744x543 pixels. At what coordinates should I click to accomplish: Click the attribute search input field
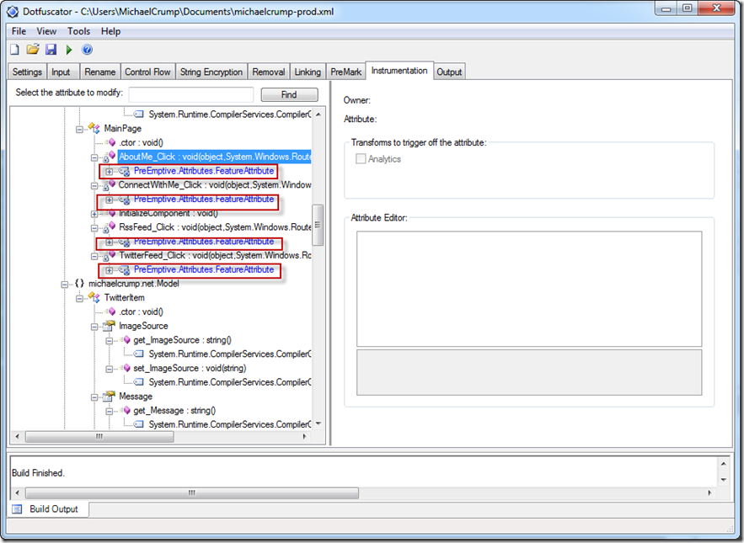pyautogui.click(x=191, y=94)
